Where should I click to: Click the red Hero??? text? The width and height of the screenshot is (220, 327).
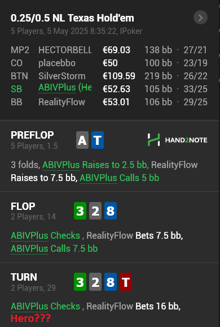(x=31, y=319)
